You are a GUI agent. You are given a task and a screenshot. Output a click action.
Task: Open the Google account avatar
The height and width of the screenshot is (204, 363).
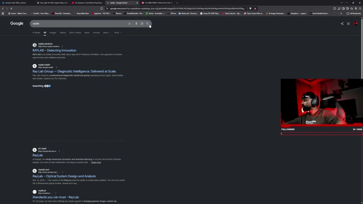click(x=355, y=24)
